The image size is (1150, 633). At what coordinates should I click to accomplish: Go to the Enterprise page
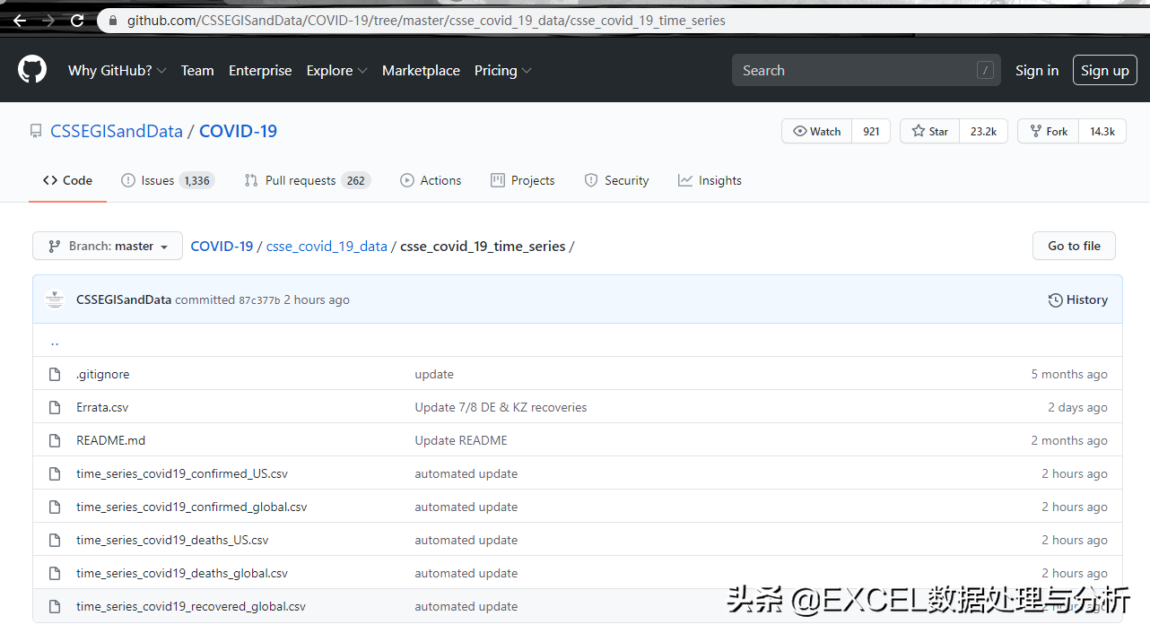260,71
